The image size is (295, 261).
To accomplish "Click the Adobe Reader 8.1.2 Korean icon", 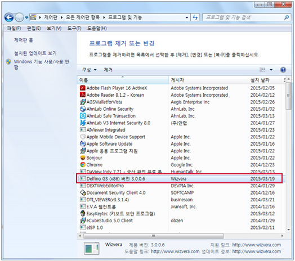I will [x=83, y=94].
